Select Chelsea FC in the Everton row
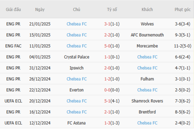 147,90
